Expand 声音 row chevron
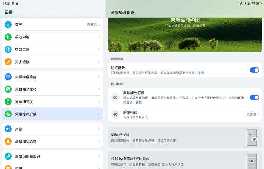 99,129
